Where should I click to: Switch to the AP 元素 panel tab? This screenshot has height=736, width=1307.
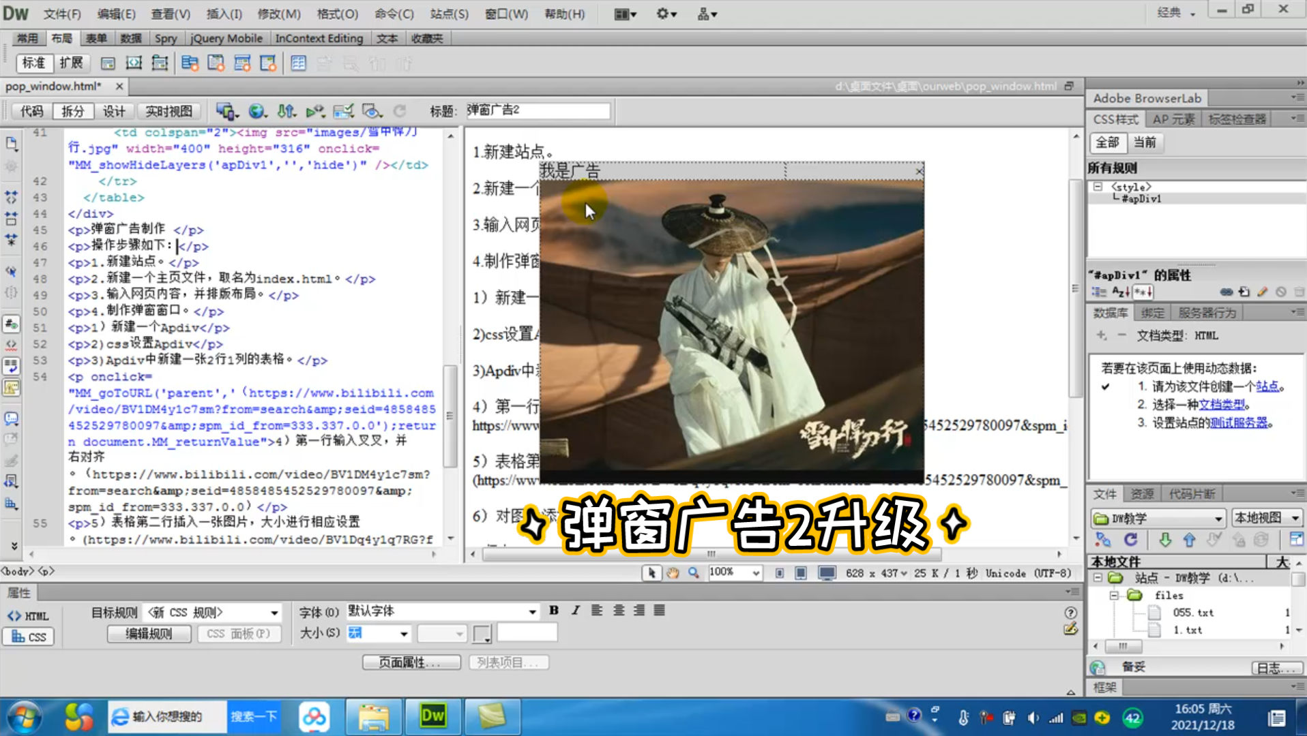[x=1173, y=119]
